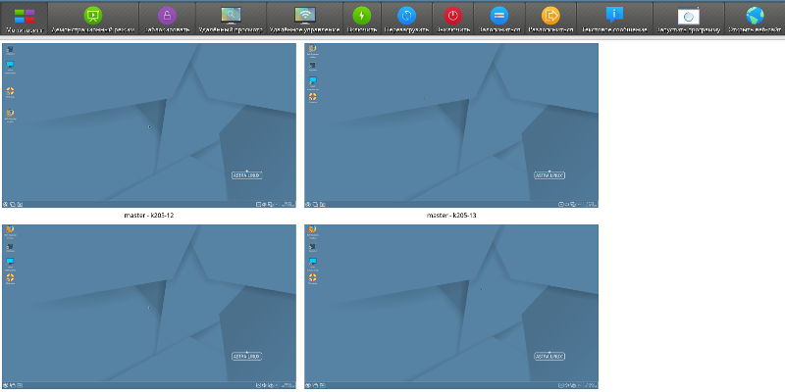Screen dimensions: 785x392
Task: Click lifebuoy help icon in k205-13 thumbnail
Action: click(312, 96)
